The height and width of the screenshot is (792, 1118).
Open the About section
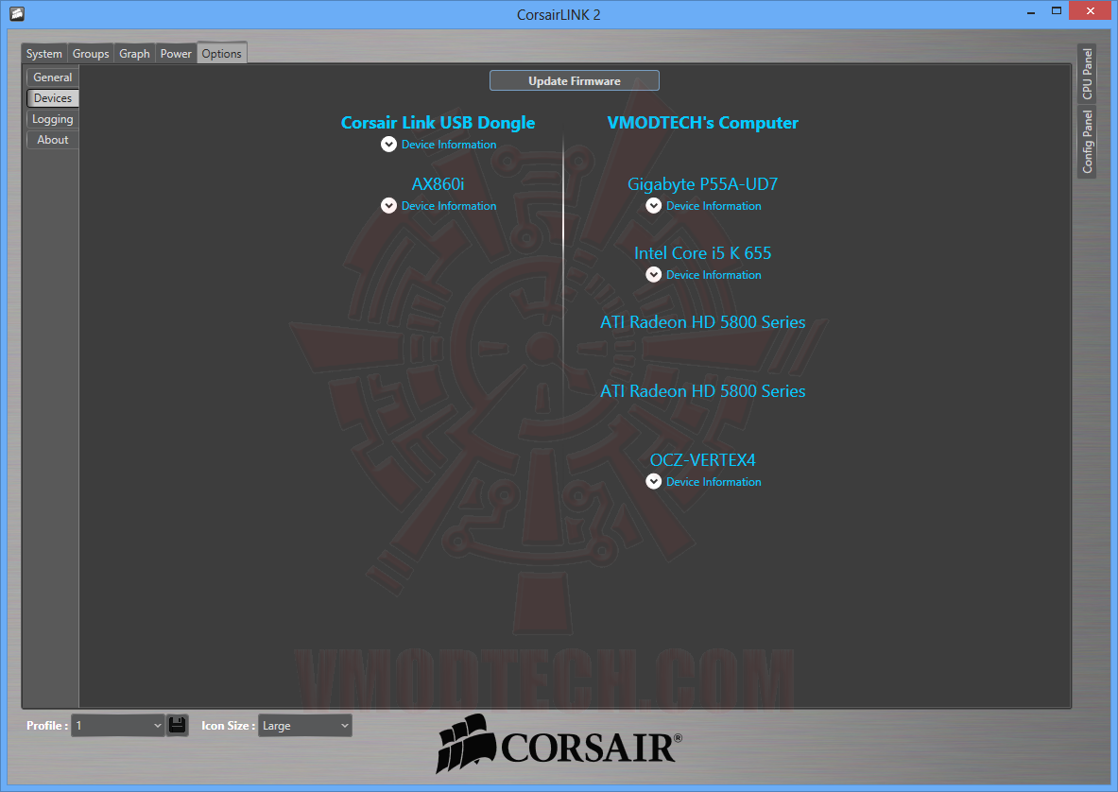tap(53, 140)
